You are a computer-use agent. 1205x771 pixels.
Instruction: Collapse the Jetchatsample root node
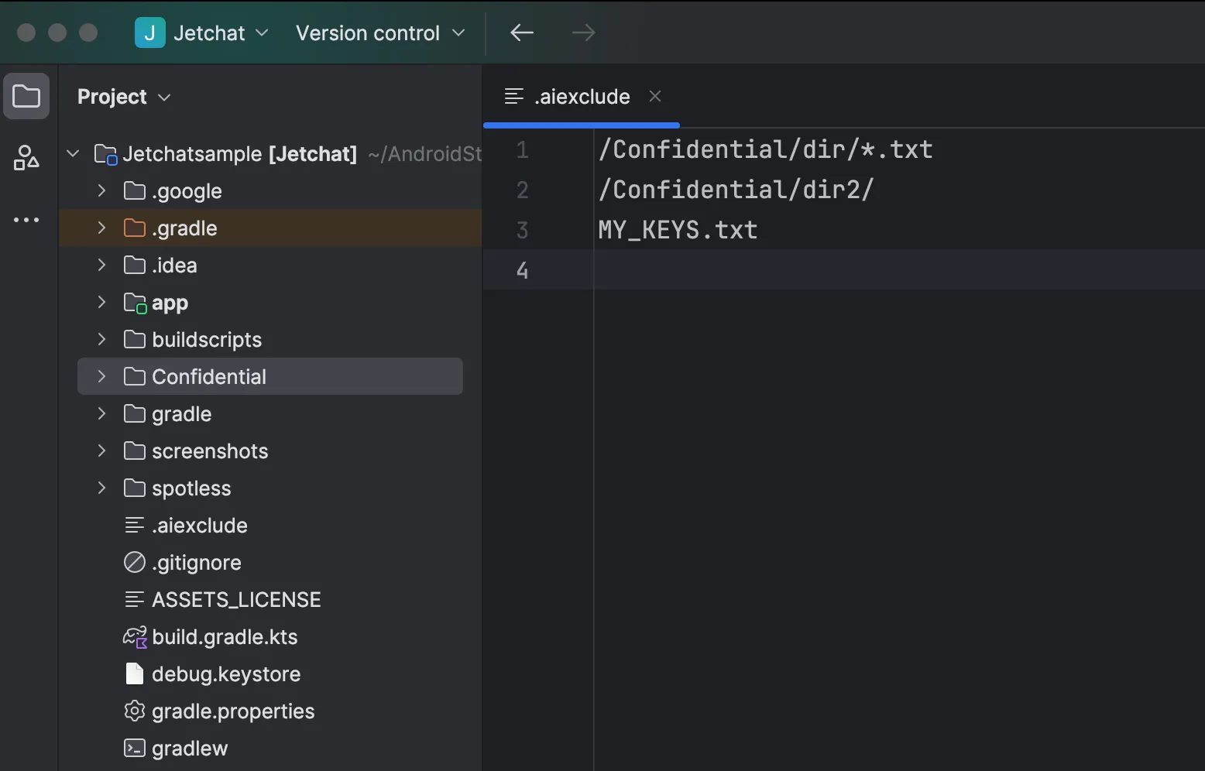(x=74, y=153)
